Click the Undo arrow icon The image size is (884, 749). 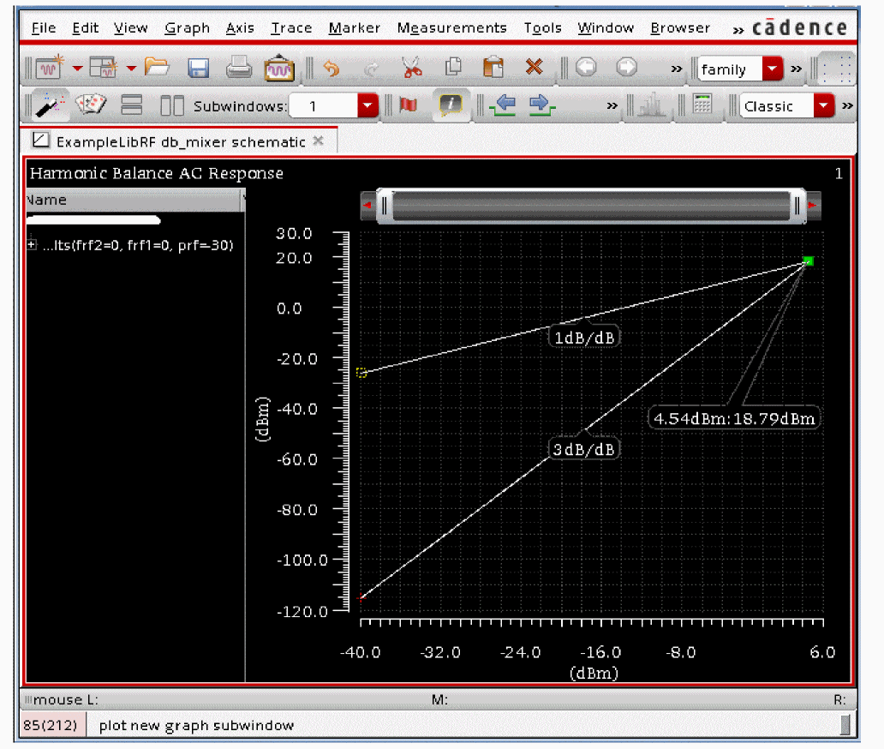point(331,68)
